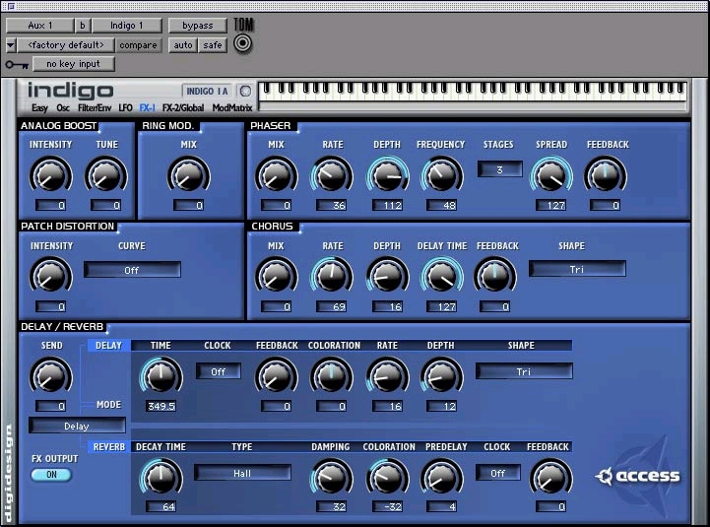Click the on-screen piano keyboard
The height and width of the screenshot is (527, 710).
coord(473,92)
